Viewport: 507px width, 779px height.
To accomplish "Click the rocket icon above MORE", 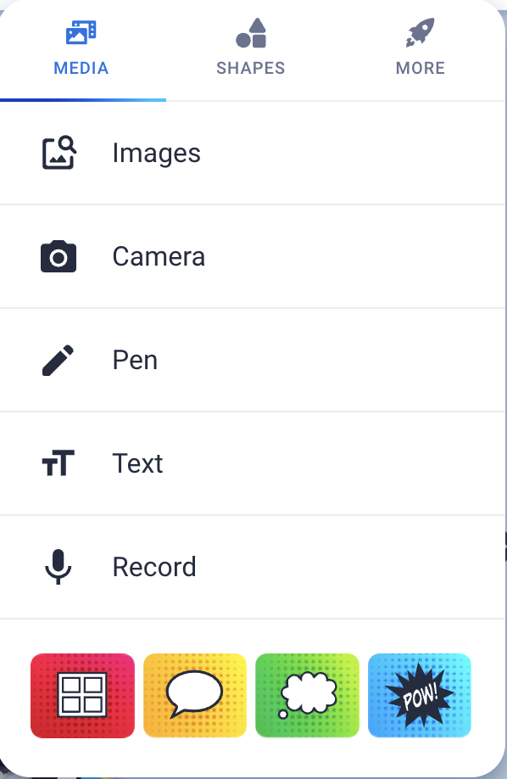I will coord(420,32).
